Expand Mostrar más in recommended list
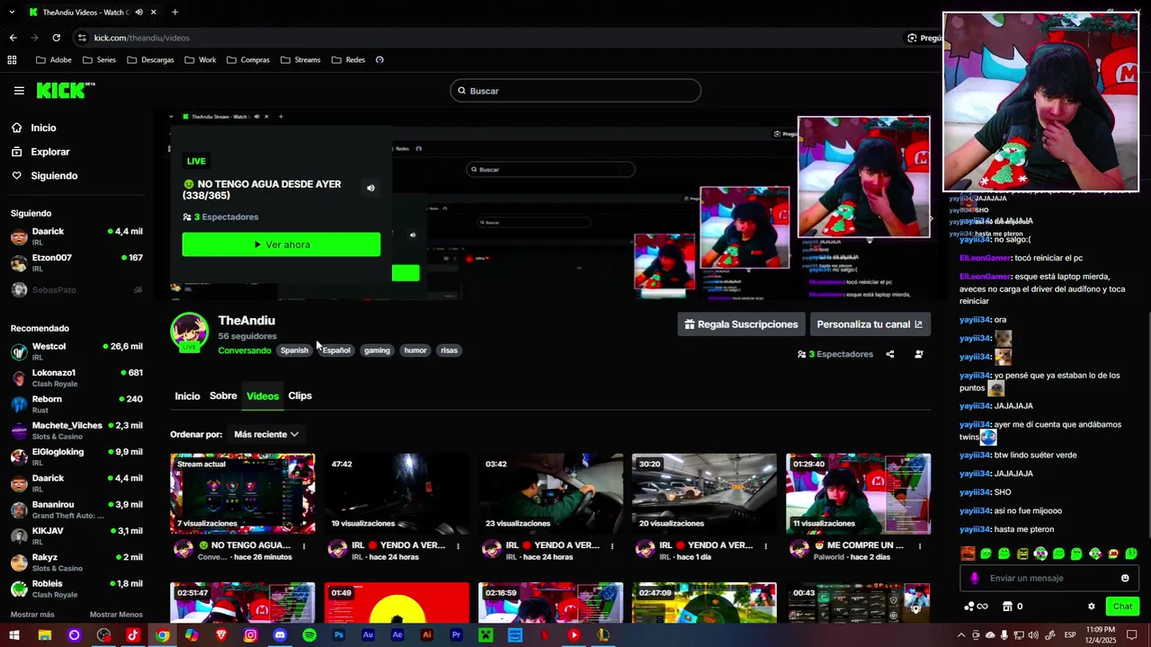Screen dimensions: 1151x647 32,615
